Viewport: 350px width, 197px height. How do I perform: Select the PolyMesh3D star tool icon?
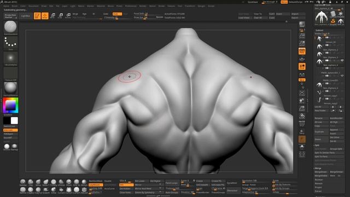coord(341,14)
